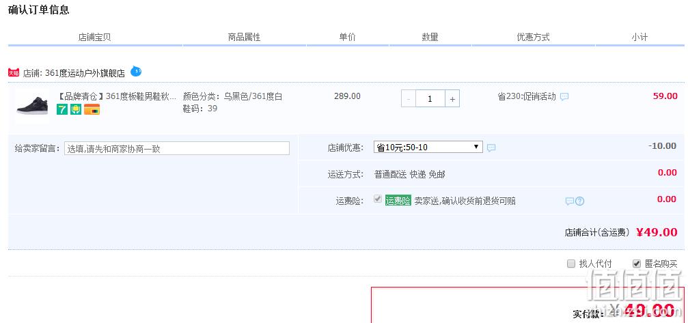Click the subtotal 59.00
The image size is (688, 323).
click(x=665, y=96)
